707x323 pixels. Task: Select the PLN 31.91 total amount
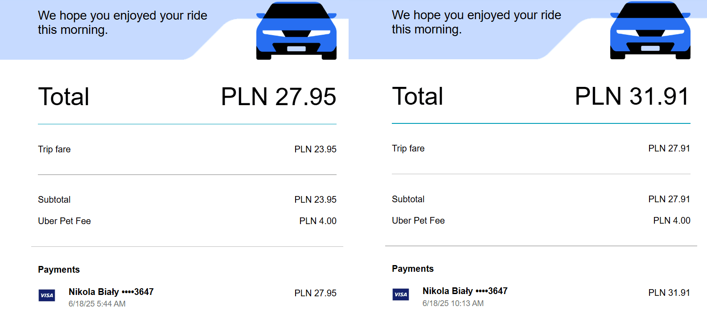pos(633,96)
